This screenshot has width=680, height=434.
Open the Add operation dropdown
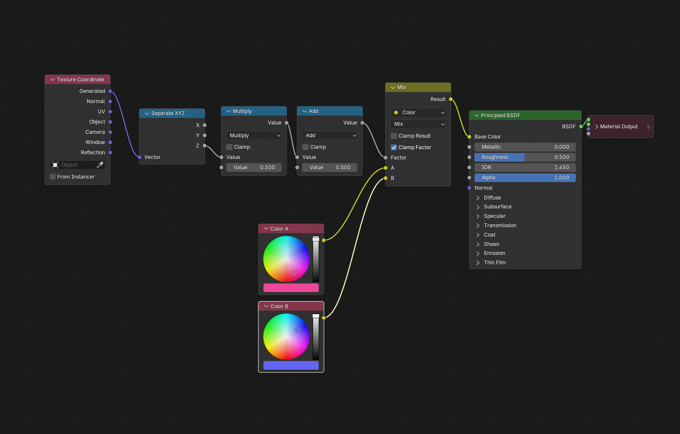tap(330, 136)
